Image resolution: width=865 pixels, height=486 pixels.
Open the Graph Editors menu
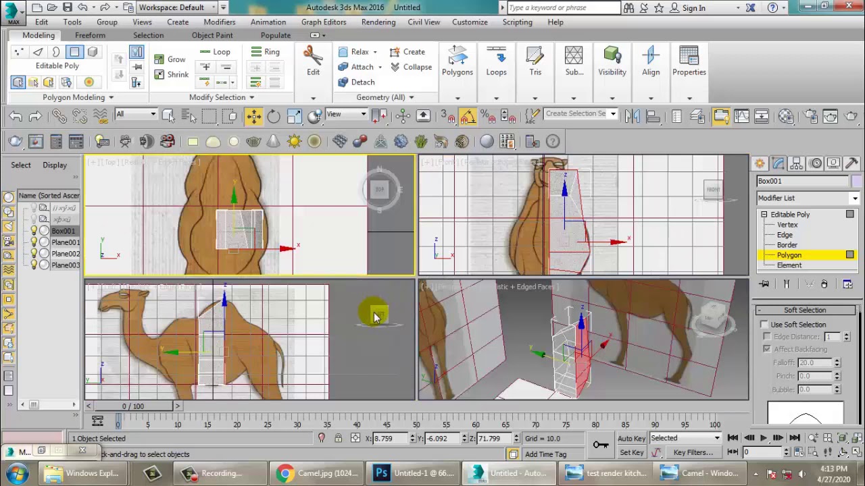pyautogui.click(x=324, y=22)
